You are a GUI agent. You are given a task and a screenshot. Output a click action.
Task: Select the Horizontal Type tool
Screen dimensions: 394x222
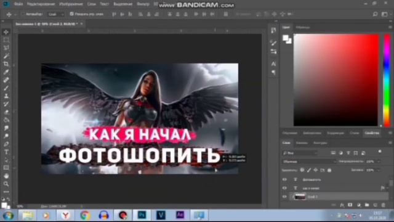(6, 152)
